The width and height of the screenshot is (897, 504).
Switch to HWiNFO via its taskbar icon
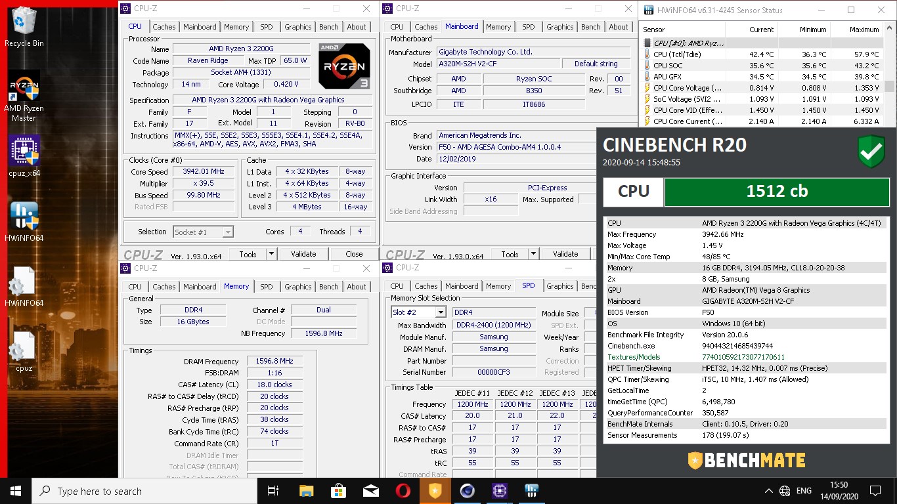click(x=531, y=491)
